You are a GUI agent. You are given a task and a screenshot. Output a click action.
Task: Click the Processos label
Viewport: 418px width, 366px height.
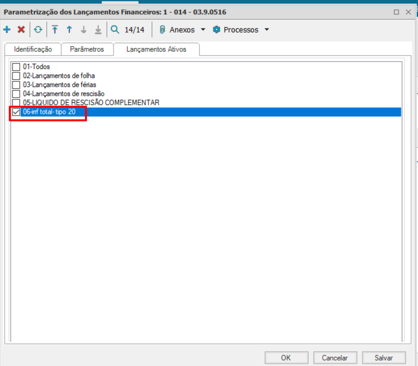tap(241, 30)
